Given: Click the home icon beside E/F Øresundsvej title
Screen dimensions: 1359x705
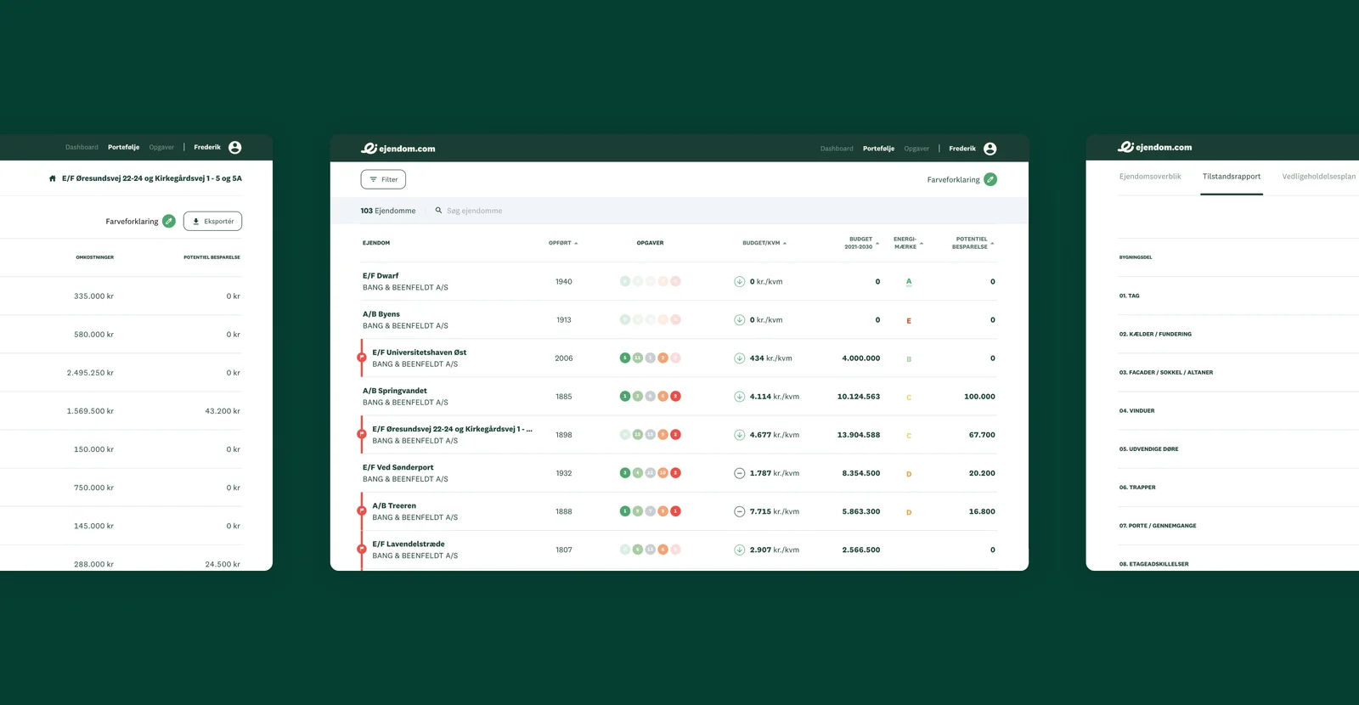Looking at the screenshot, I should click(53, 178).
